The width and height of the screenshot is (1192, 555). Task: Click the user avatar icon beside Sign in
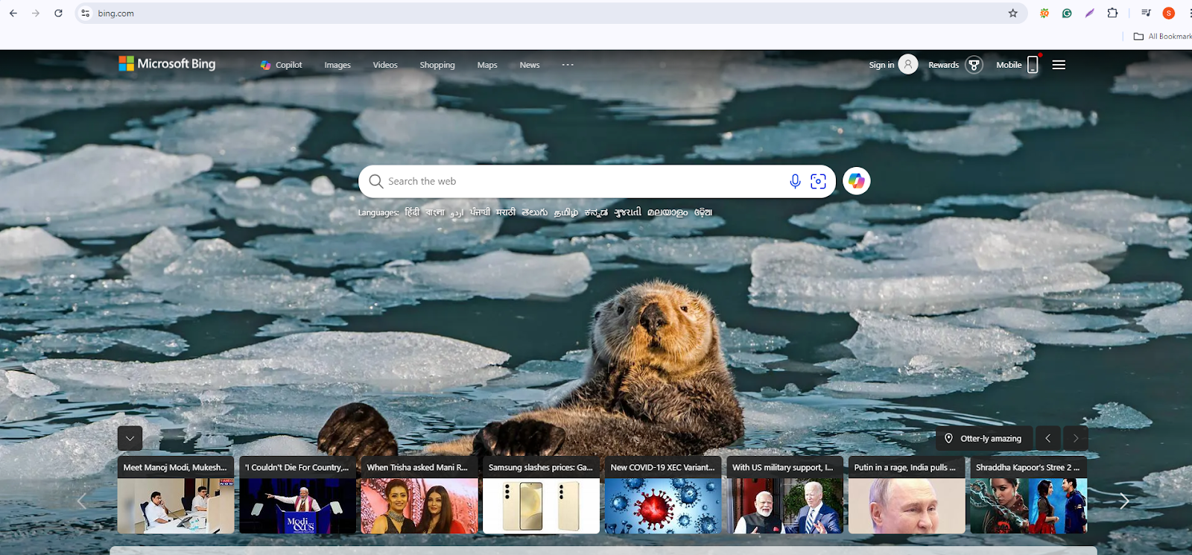[908, 65]
